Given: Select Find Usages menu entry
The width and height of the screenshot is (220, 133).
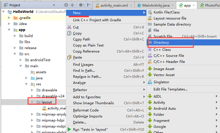Looking at the screenshot, I should point(106,64).
